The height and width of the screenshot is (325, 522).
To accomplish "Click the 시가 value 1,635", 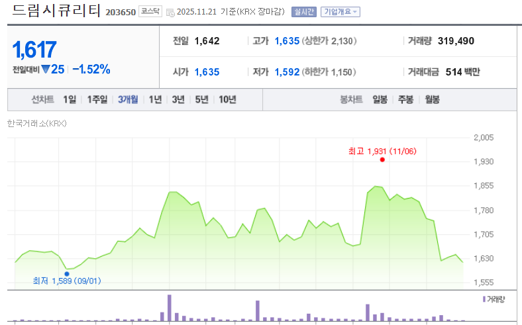I will point(207,72).
